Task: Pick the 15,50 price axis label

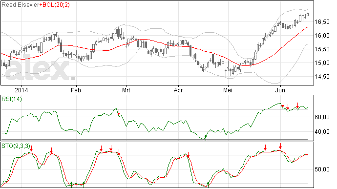Action: [322, 49]
